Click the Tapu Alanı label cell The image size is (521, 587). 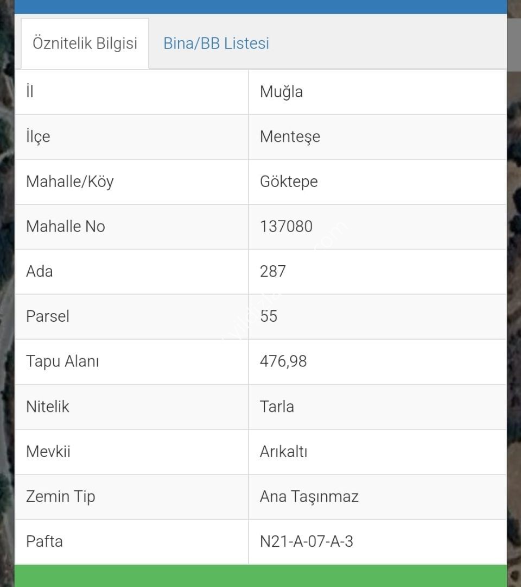click(131, 361)
